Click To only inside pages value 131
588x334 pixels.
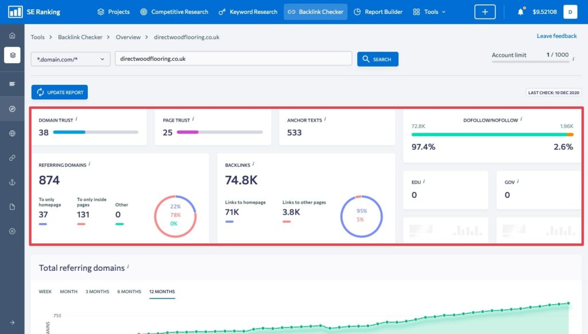83,215
